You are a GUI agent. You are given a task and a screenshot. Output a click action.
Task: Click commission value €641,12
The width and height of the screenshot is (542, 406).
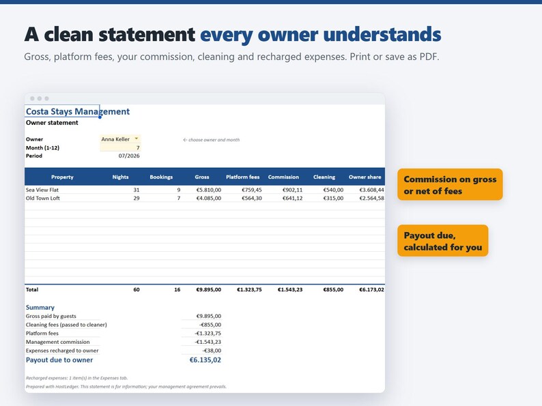[x=292, y=198]
